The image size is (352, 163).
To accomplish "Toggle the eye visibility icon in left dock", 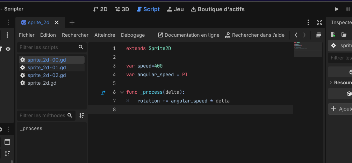I will (x=8, y=49).
